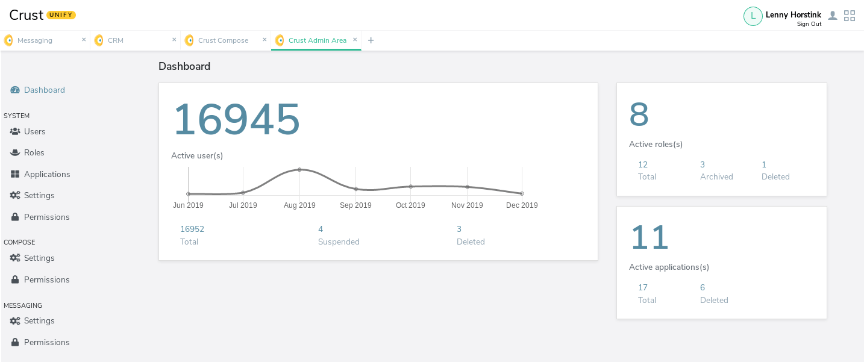The height and width of the screenshot is (362, 864).
Task: Click the Users group icon
Action: [15, 131]
